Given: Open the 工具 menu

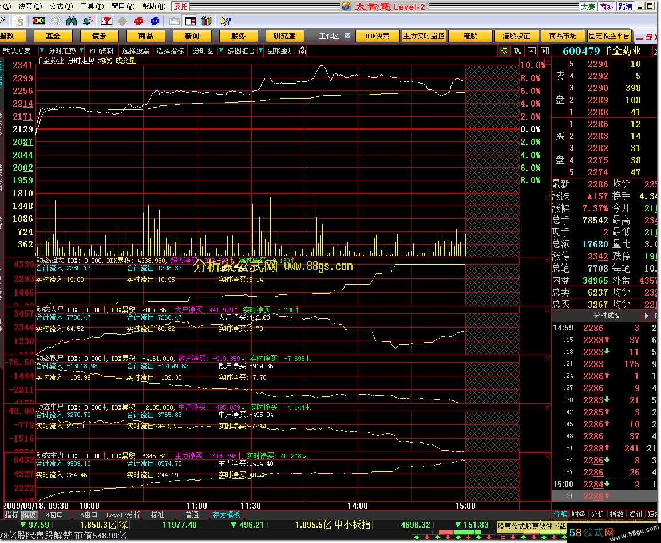Looking at the screenshot, I should (x=92, y=6).
